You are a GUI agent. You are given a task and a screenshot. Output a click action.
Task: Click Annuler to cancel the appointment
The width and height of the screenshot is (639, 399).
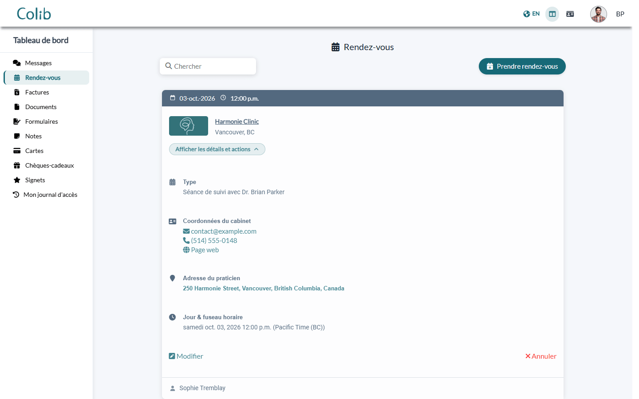pyautogui.click(x=540, y=356)
